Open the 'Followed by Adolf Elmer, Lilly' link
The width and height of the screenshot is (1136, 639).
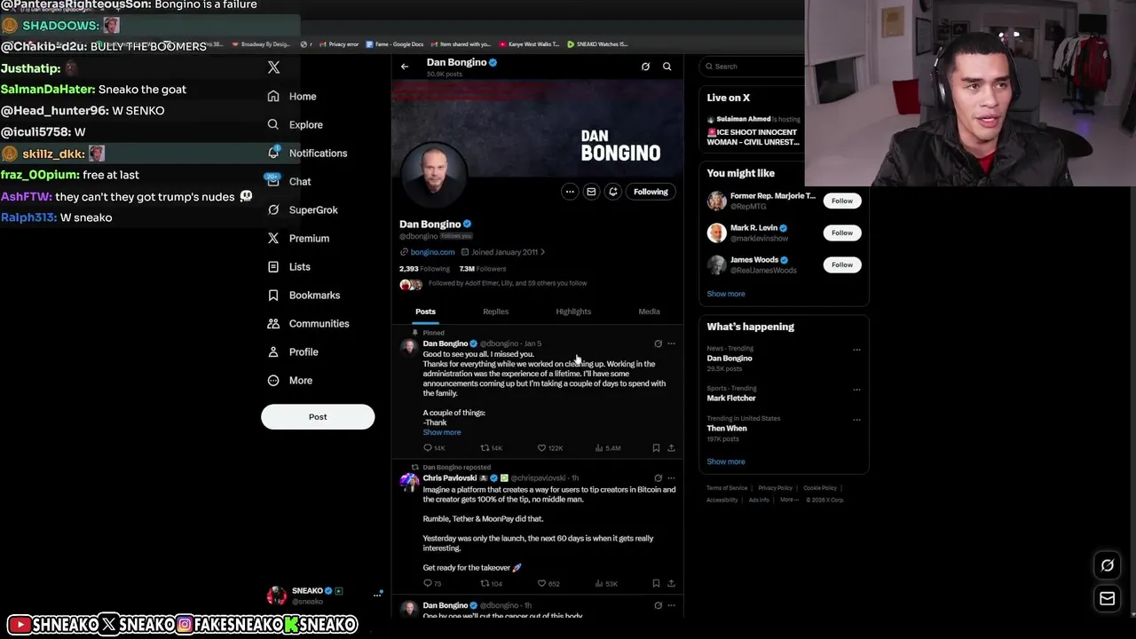[508, 283]
